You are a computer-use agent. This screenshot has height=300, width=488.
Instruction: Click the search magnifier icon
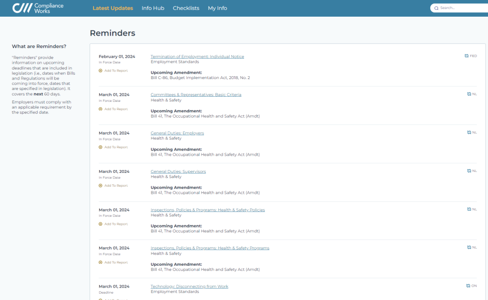[437, 8]
